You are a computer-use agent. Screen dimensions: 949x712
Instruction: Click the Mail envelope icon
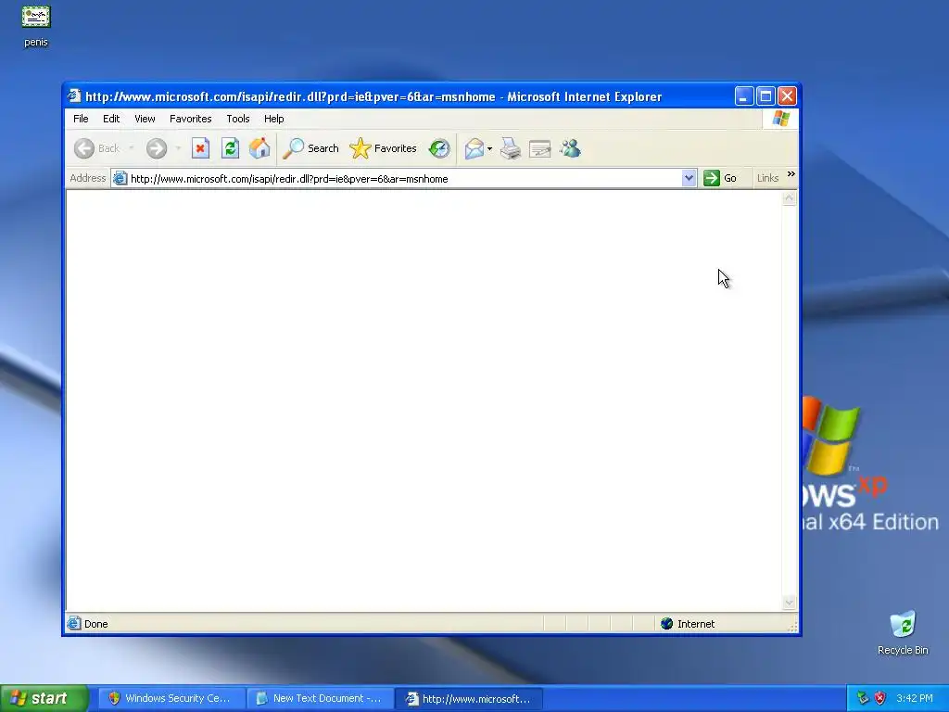click(474, 148)
